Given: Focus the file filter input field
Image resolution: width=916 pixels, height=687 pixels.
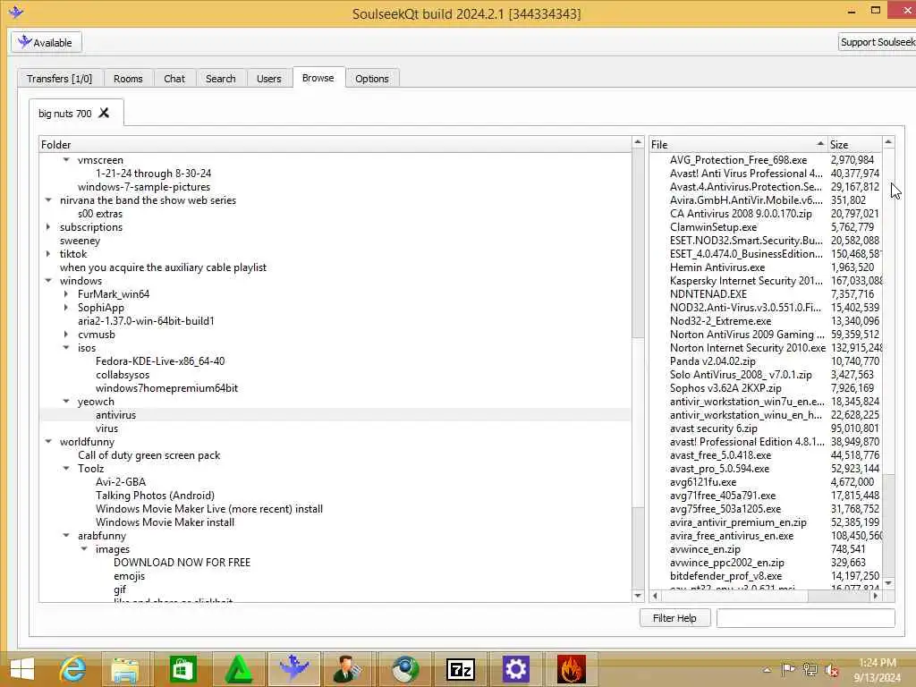Looking at the screenshot, I should (x=806, y=617).
